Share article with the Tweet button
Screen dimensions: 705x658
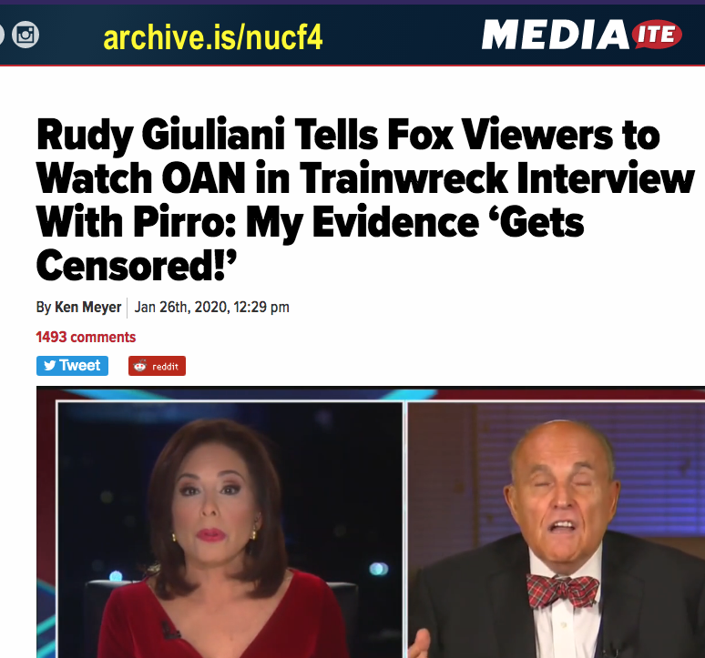(x=72, y=366)
